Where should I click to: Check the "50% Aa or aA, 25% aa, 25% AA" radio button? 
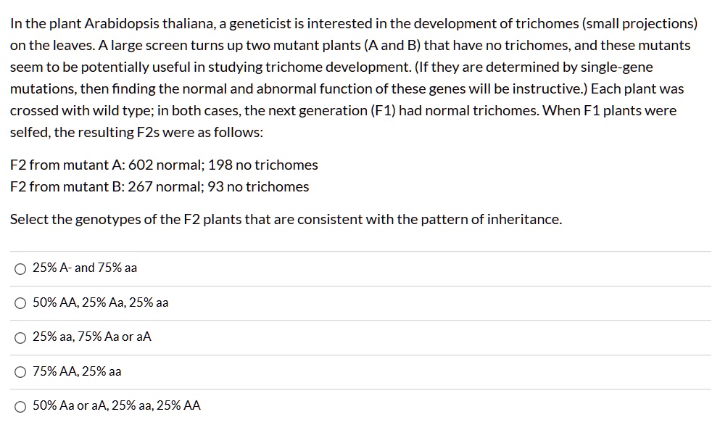point(20,407)
